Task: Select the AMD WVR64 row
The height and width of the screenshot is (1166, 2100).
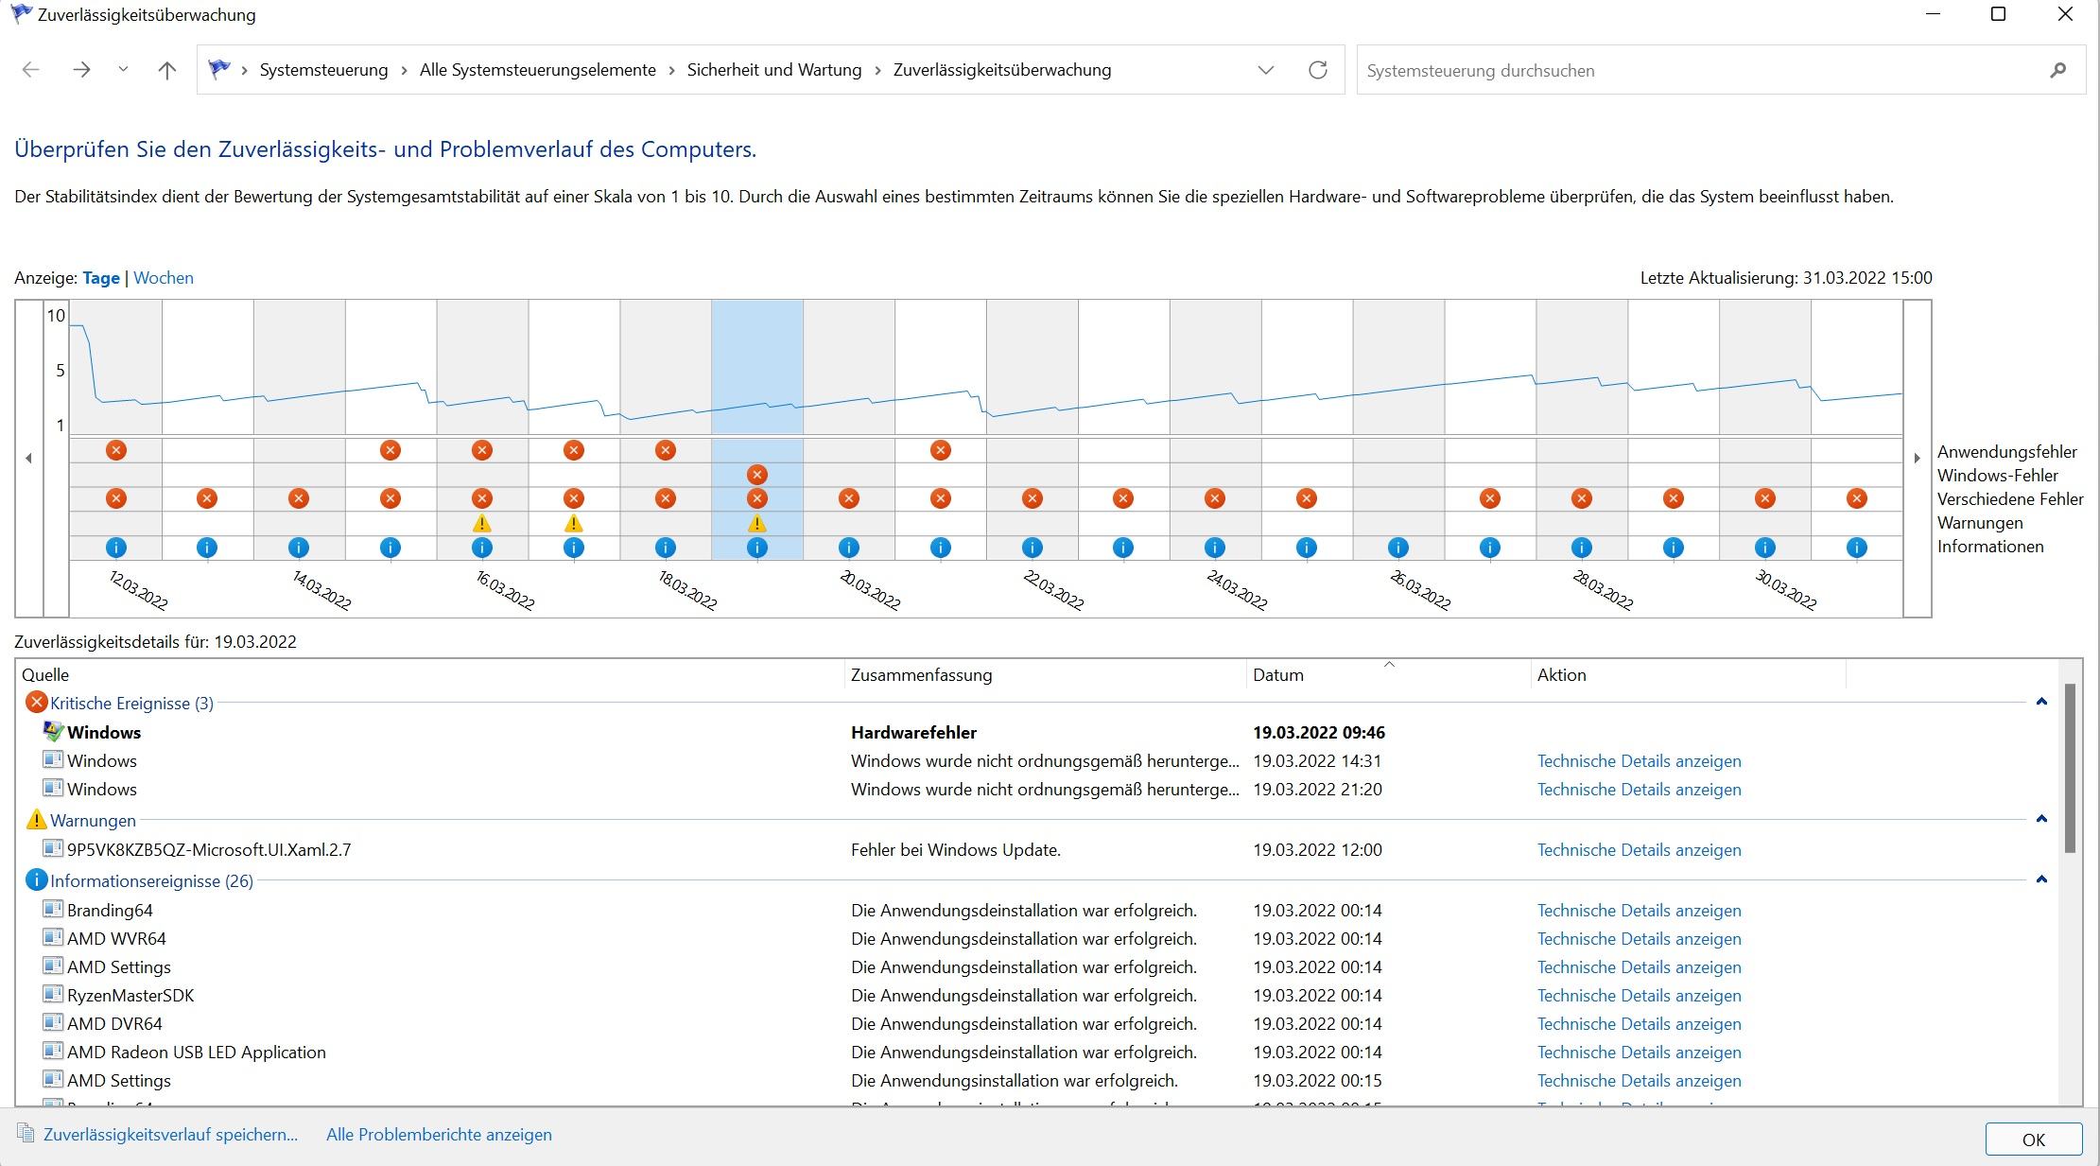Action: [x=1037, y=939]
